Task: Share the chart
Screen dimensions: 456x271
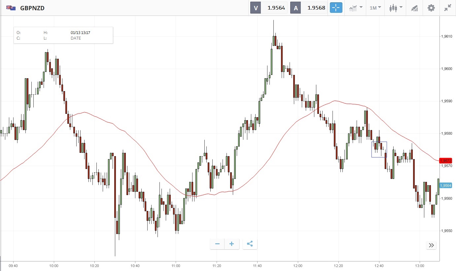Action: tap(250, 244)
